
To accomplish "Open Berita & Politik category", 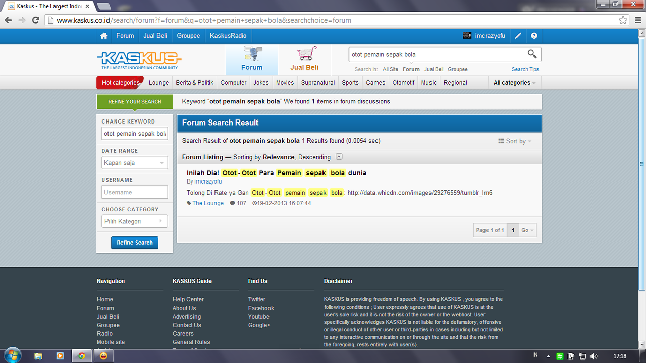I will point(194,83).
